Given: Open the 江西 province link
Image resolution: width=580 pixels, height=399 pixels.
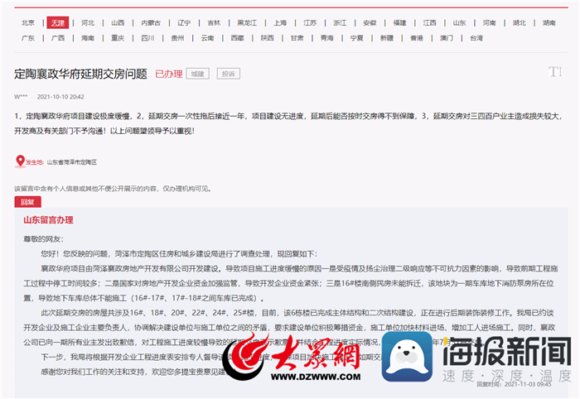Looking at the screenshot, I should [430, 23].
